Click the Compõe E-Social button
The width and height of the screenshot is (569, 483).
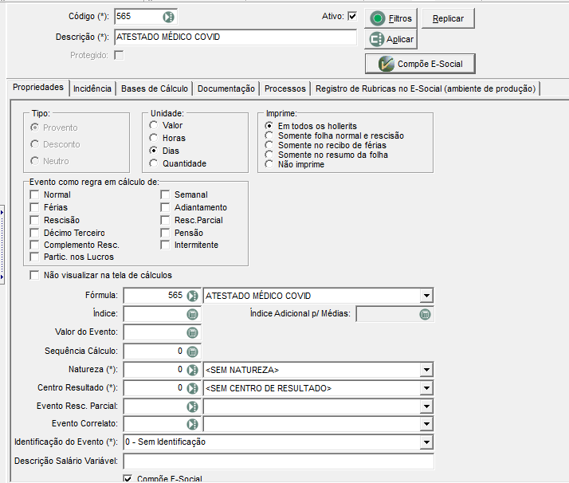(420, 64)
